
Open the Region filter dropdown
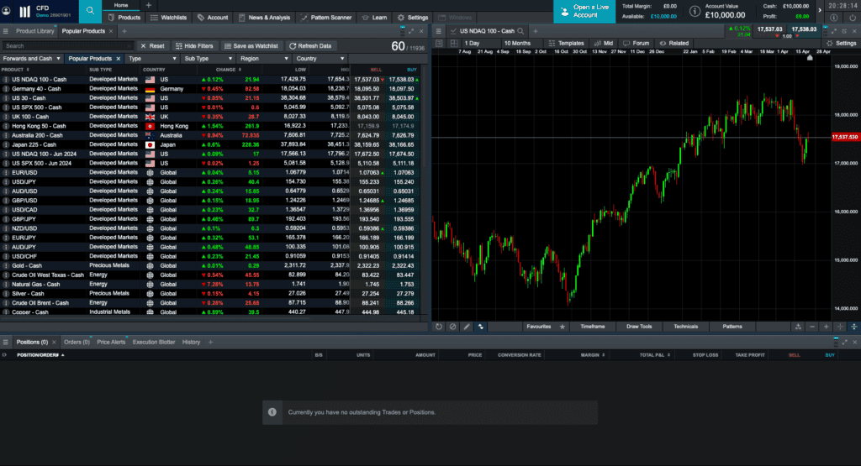point(264,59)
